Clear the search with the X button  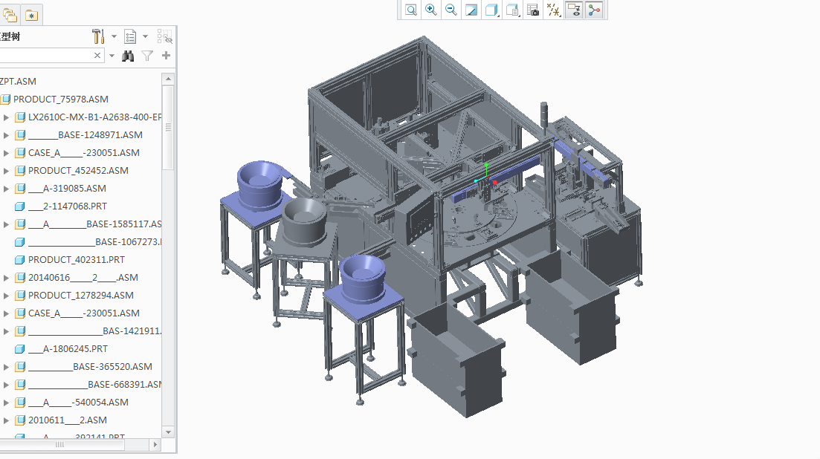click(97, 55)
